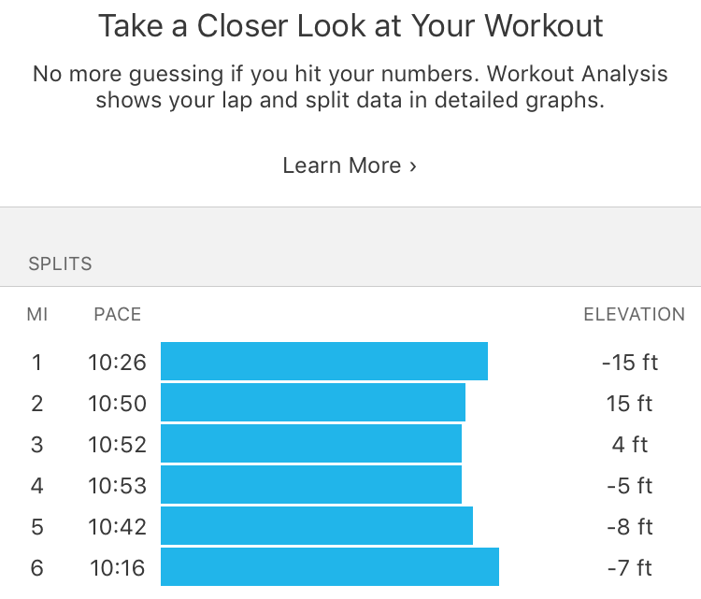Image resolution: width=701 pixels, height=599 pixels.
Task: Select the mile 2 pace bar
Action: pos(313,403)
